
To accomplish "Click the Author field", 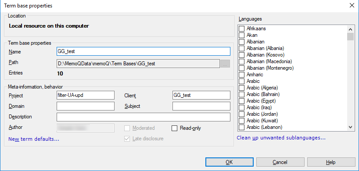I will pyautogui.click(x=86, y=128).
